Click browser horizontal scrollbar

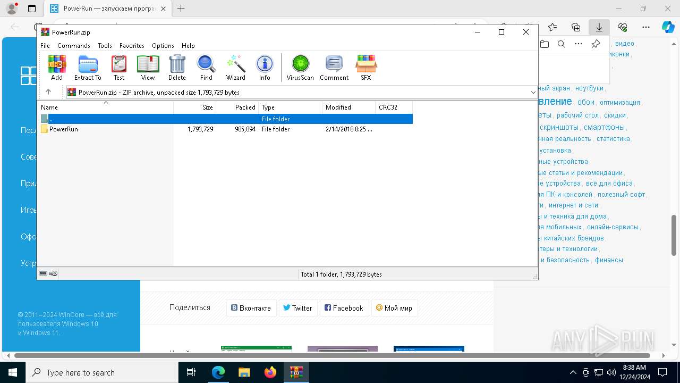click(333, 355)
